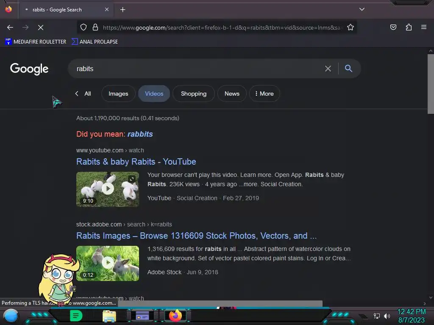Open the second bookmark in the toolbar

pyautogui.click(x=95, y=42)
